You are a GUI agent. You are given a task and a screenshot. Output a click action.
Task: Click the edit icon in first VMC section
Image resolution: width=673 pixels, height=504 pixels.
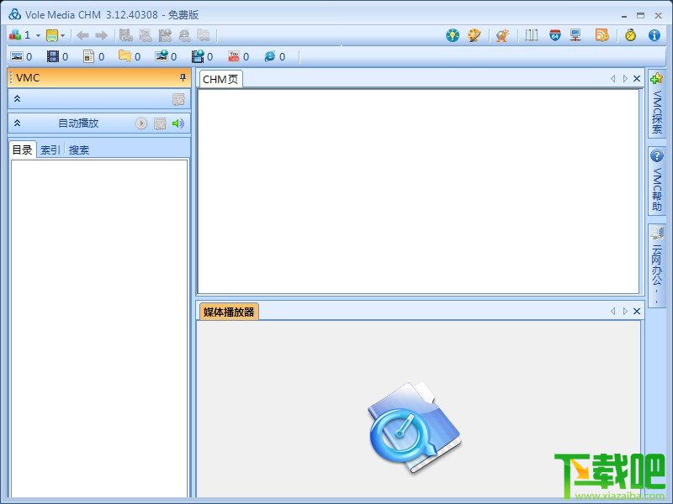point(178,99)
